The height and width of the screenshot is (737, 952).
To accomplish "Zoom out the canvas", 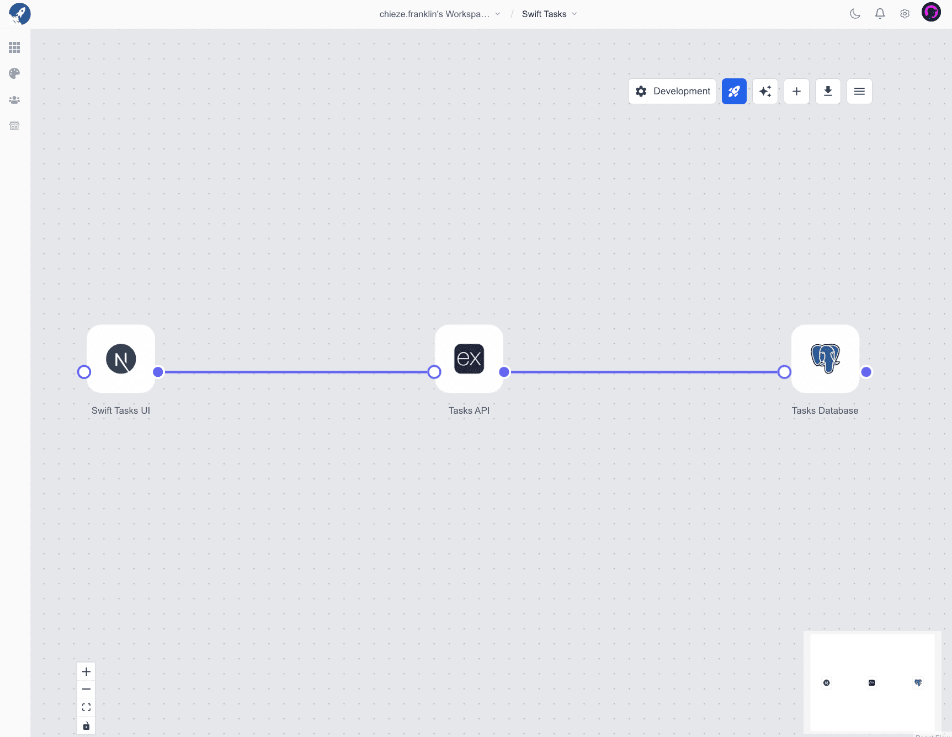I will 86,689.
